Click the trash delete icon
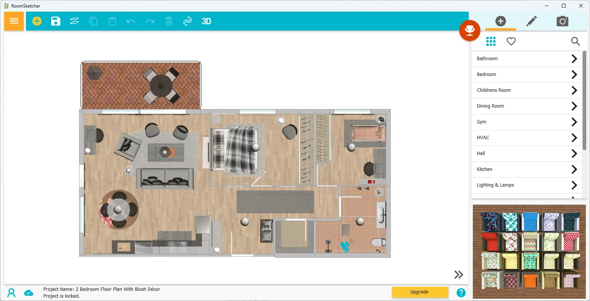The image size is (590, 301). (169, 21)
